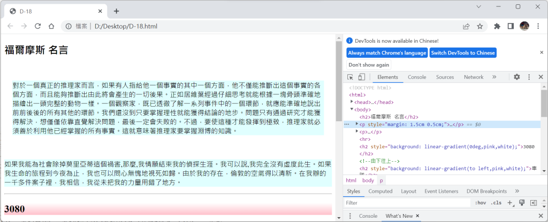Close the DevTools panel
The width and height of the screenshot is (548, 222).
pyautogui.click(x=541, y=77)
